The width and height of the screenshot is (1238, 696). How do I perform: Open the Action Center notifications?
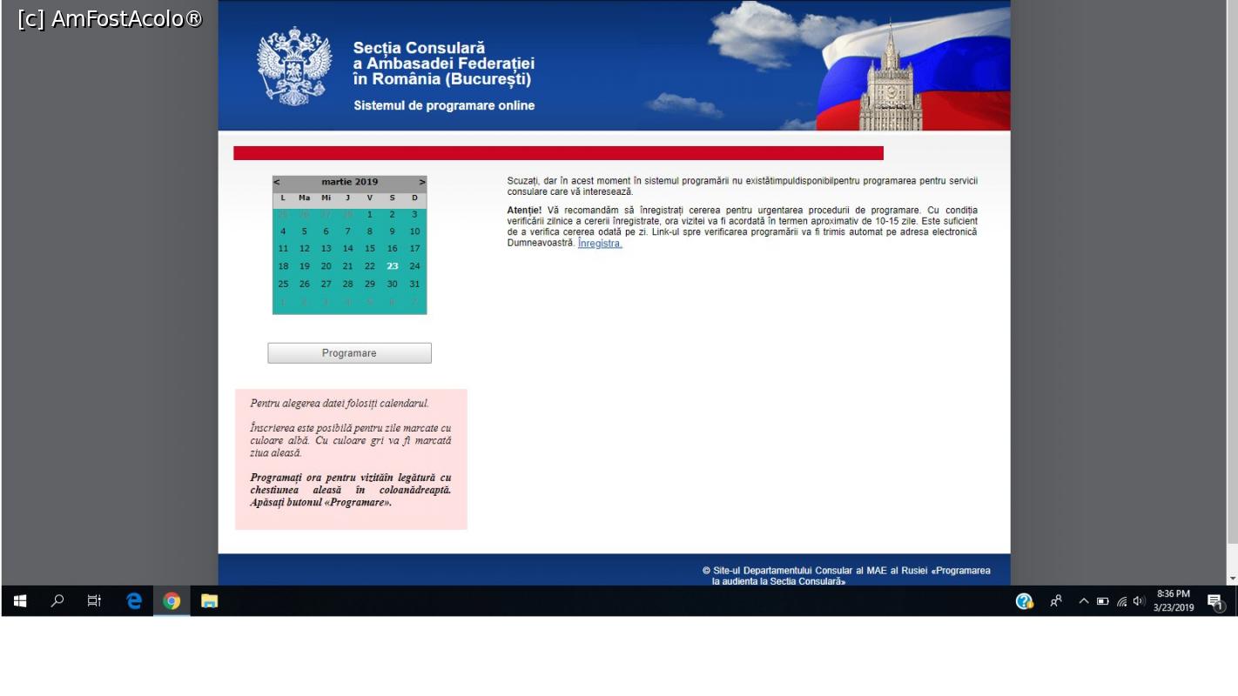click(1214, 601)
